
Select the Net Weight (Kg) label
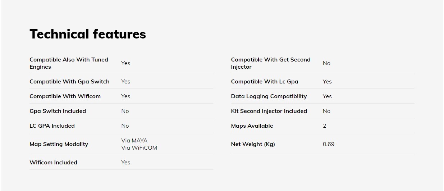(253, 144)
